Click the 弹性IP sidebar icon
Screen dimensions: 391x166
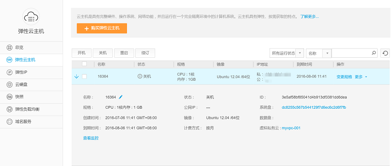[9, 72]
